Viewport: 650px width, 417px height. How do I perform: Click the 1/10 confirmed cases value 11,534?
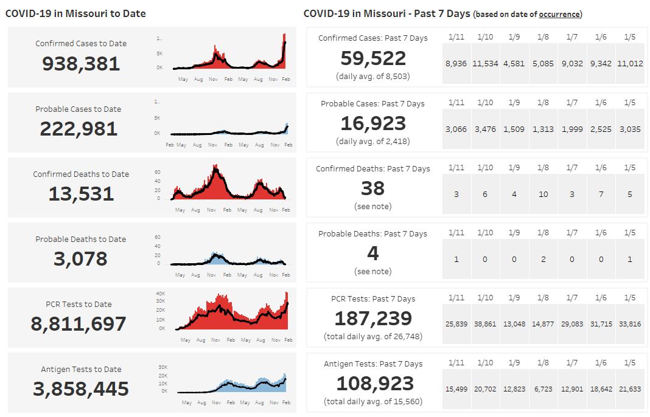click(x=485, y=63)
